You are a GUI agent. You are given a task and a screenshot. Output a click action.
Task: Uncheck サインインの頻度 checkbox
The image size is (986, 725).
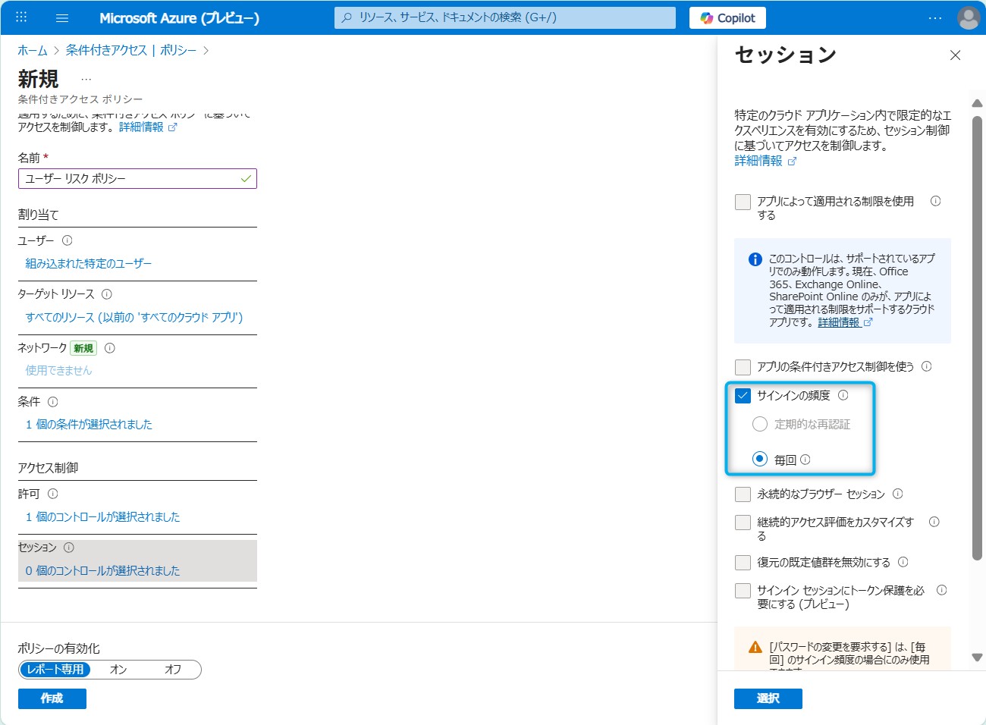(x=743, y=396)
